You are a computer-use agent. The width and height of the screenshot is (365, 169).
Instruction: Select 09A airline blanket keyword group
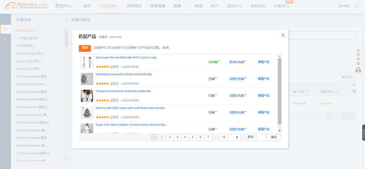coord(32,138)
